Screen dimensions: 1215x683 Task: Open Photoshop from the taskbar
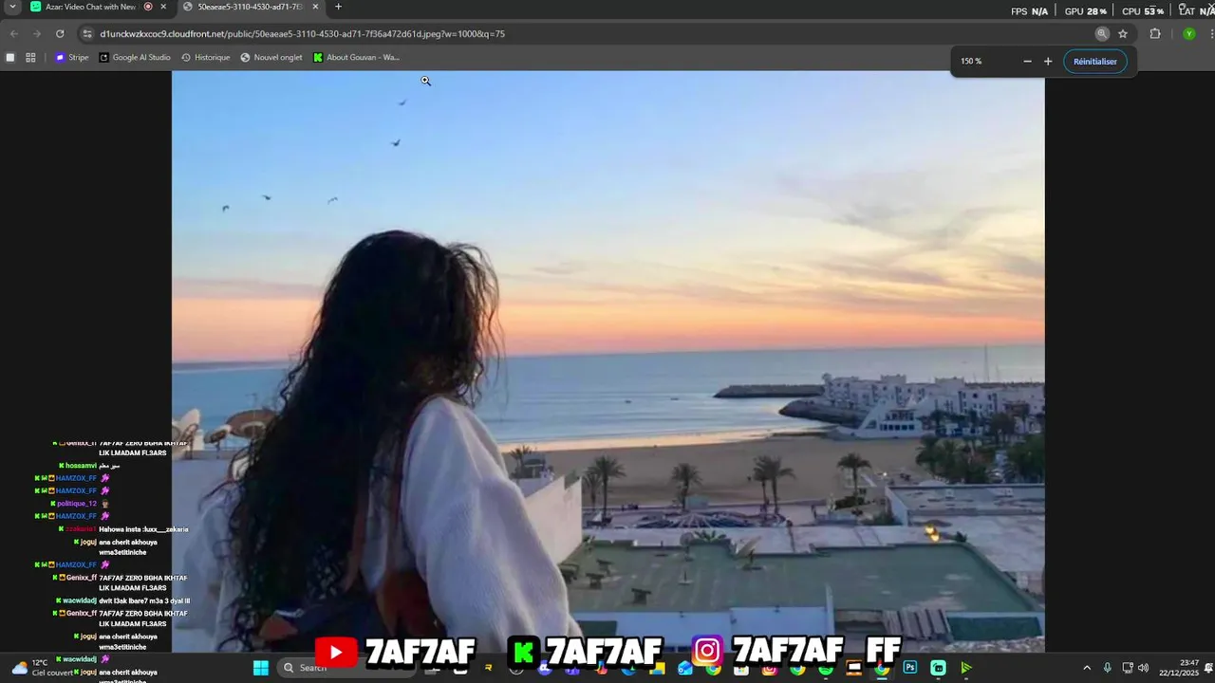point(910,668)
